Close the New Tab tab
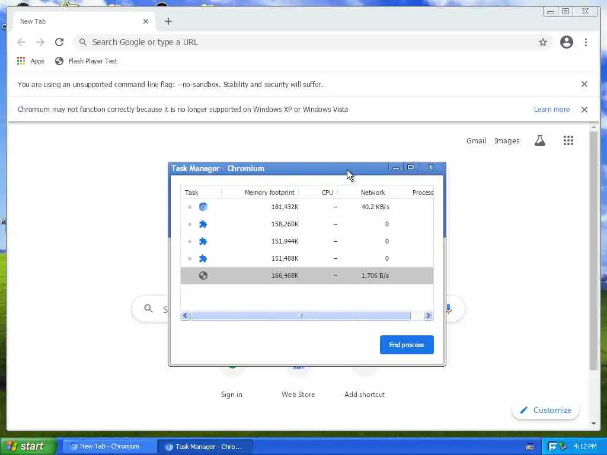Viewport: 607px width, 455px height. point(146,21)
